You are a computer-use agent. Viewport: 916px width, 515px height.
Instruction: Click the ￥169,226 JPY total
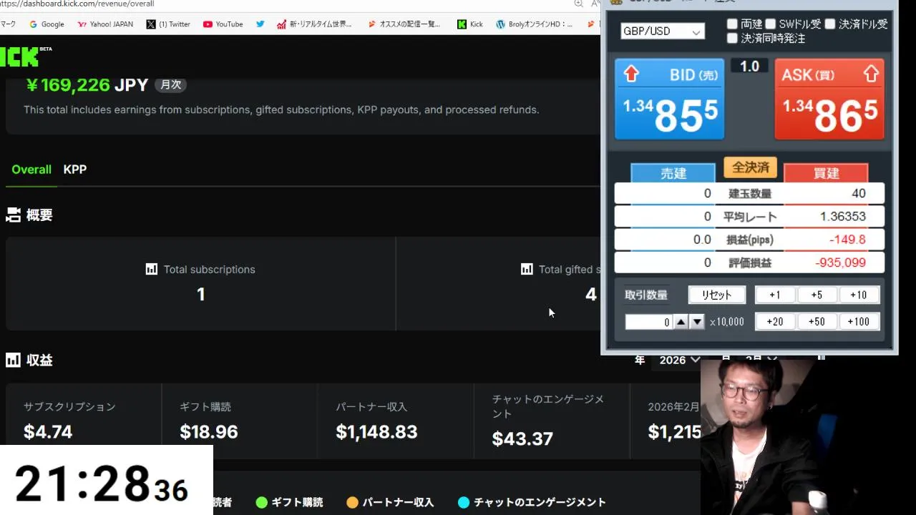87,85
